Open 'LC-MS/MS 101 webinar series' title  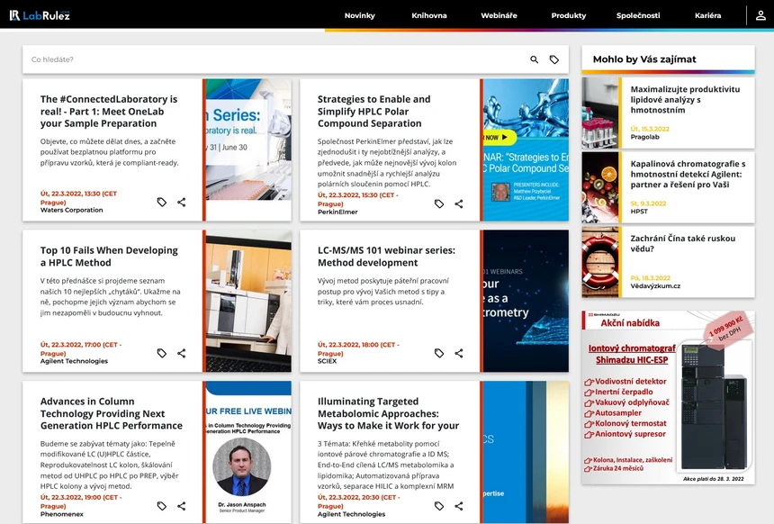[x=386, y=257]
